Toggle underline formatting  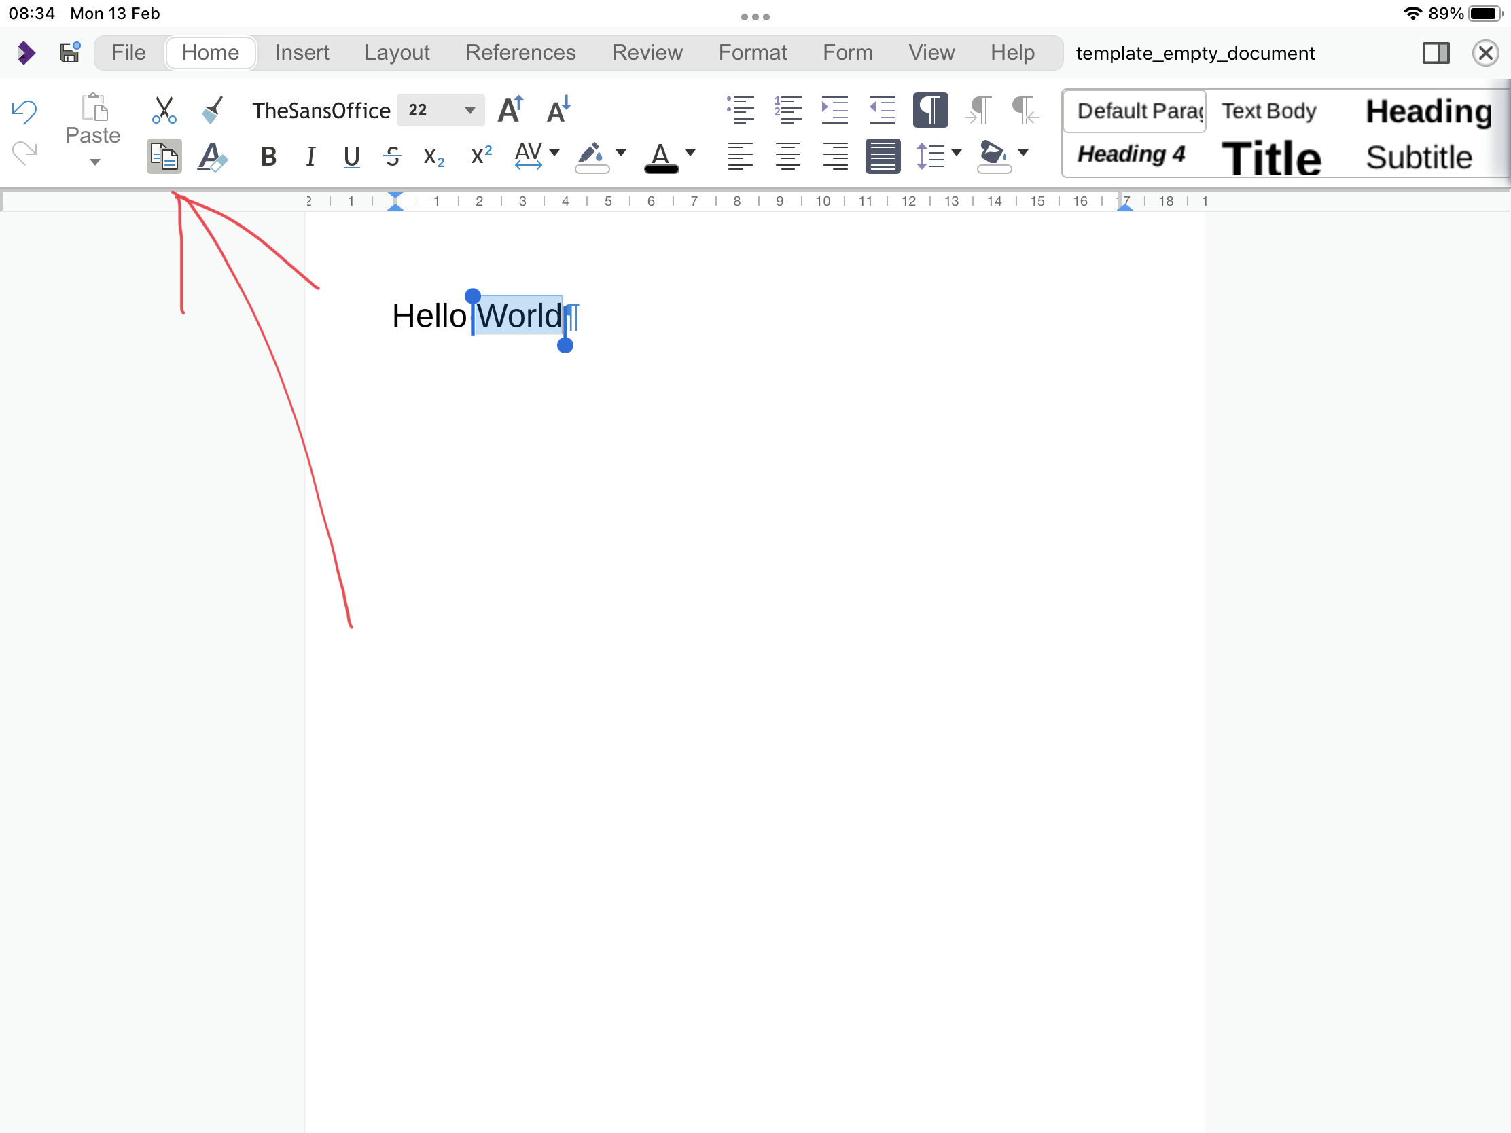(351, 156)
